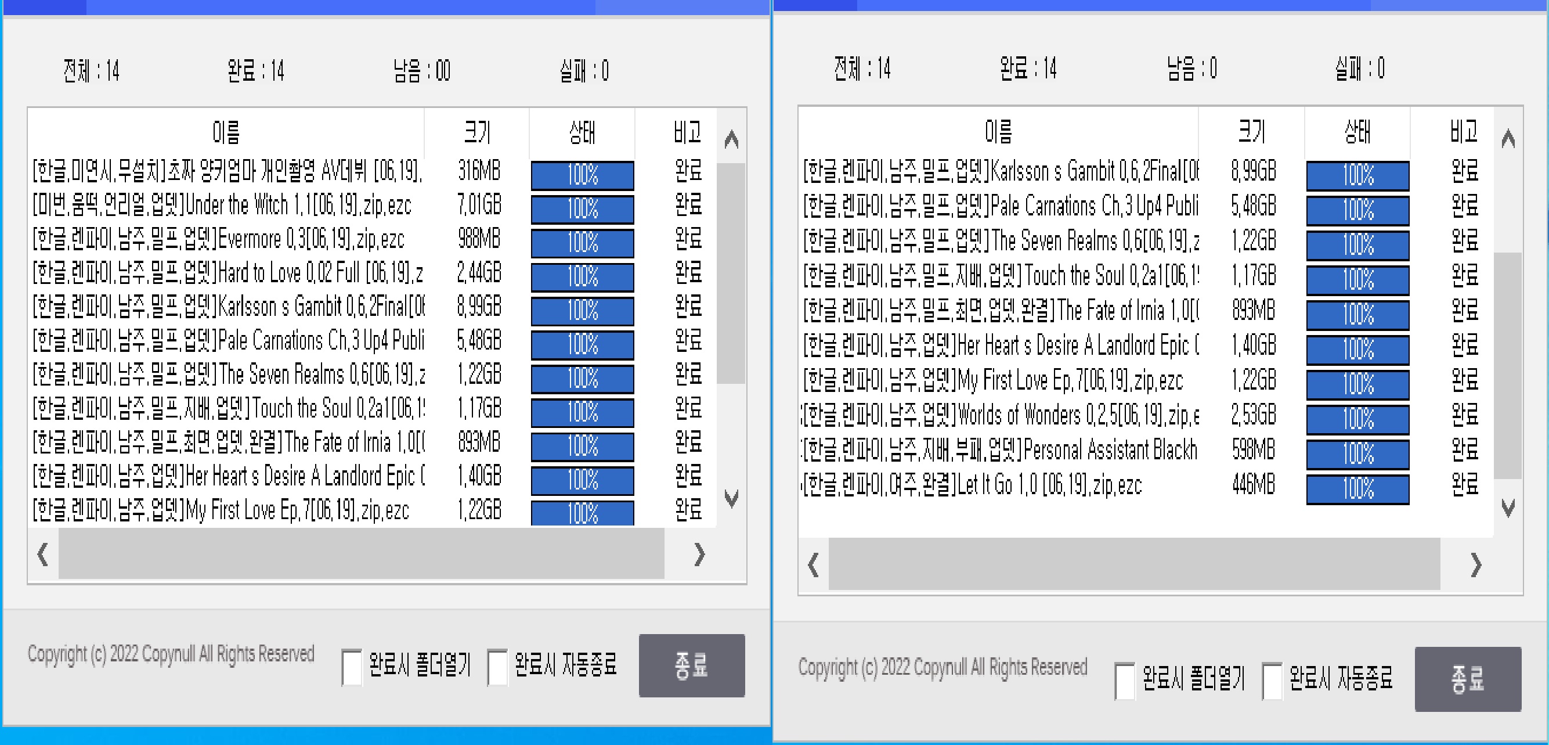This screenshot has height=745, width=1549.
Task: Click scroll left arrow in left window
Action: [43, 554]
